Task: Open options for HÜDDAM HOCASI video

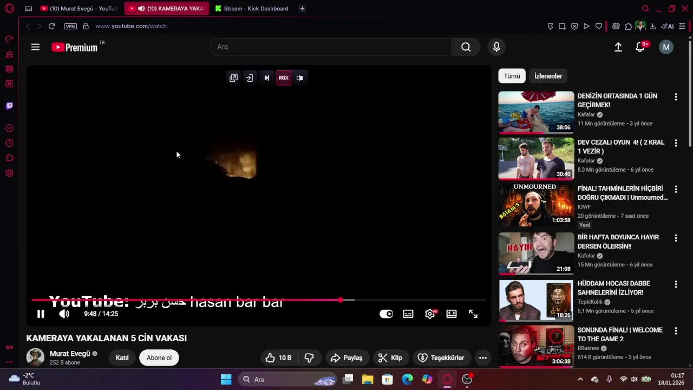Action: 676,284
